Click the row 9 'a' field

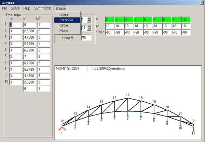point(16,76)
